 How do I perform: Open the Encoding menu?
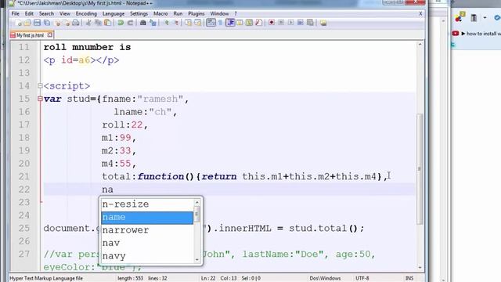pos(86,14)
